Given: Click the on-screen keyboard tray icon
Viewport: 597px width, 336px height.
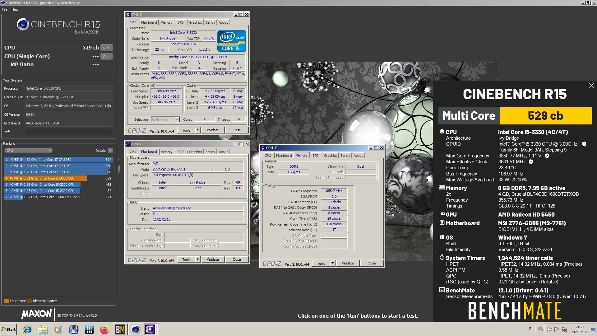Looking at the screenshot, I should (540, 329).
